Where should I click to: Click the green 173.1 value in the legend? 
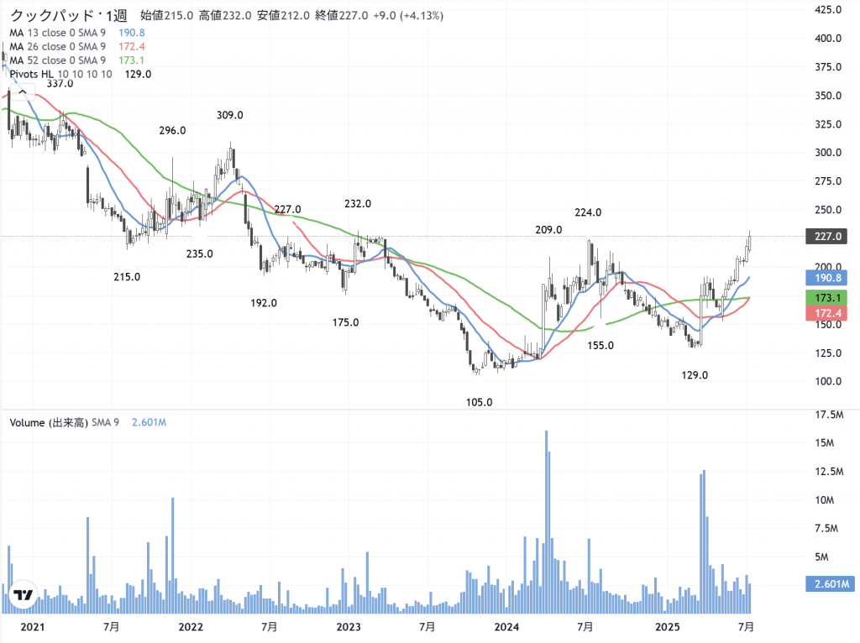[x=132, y=60]
